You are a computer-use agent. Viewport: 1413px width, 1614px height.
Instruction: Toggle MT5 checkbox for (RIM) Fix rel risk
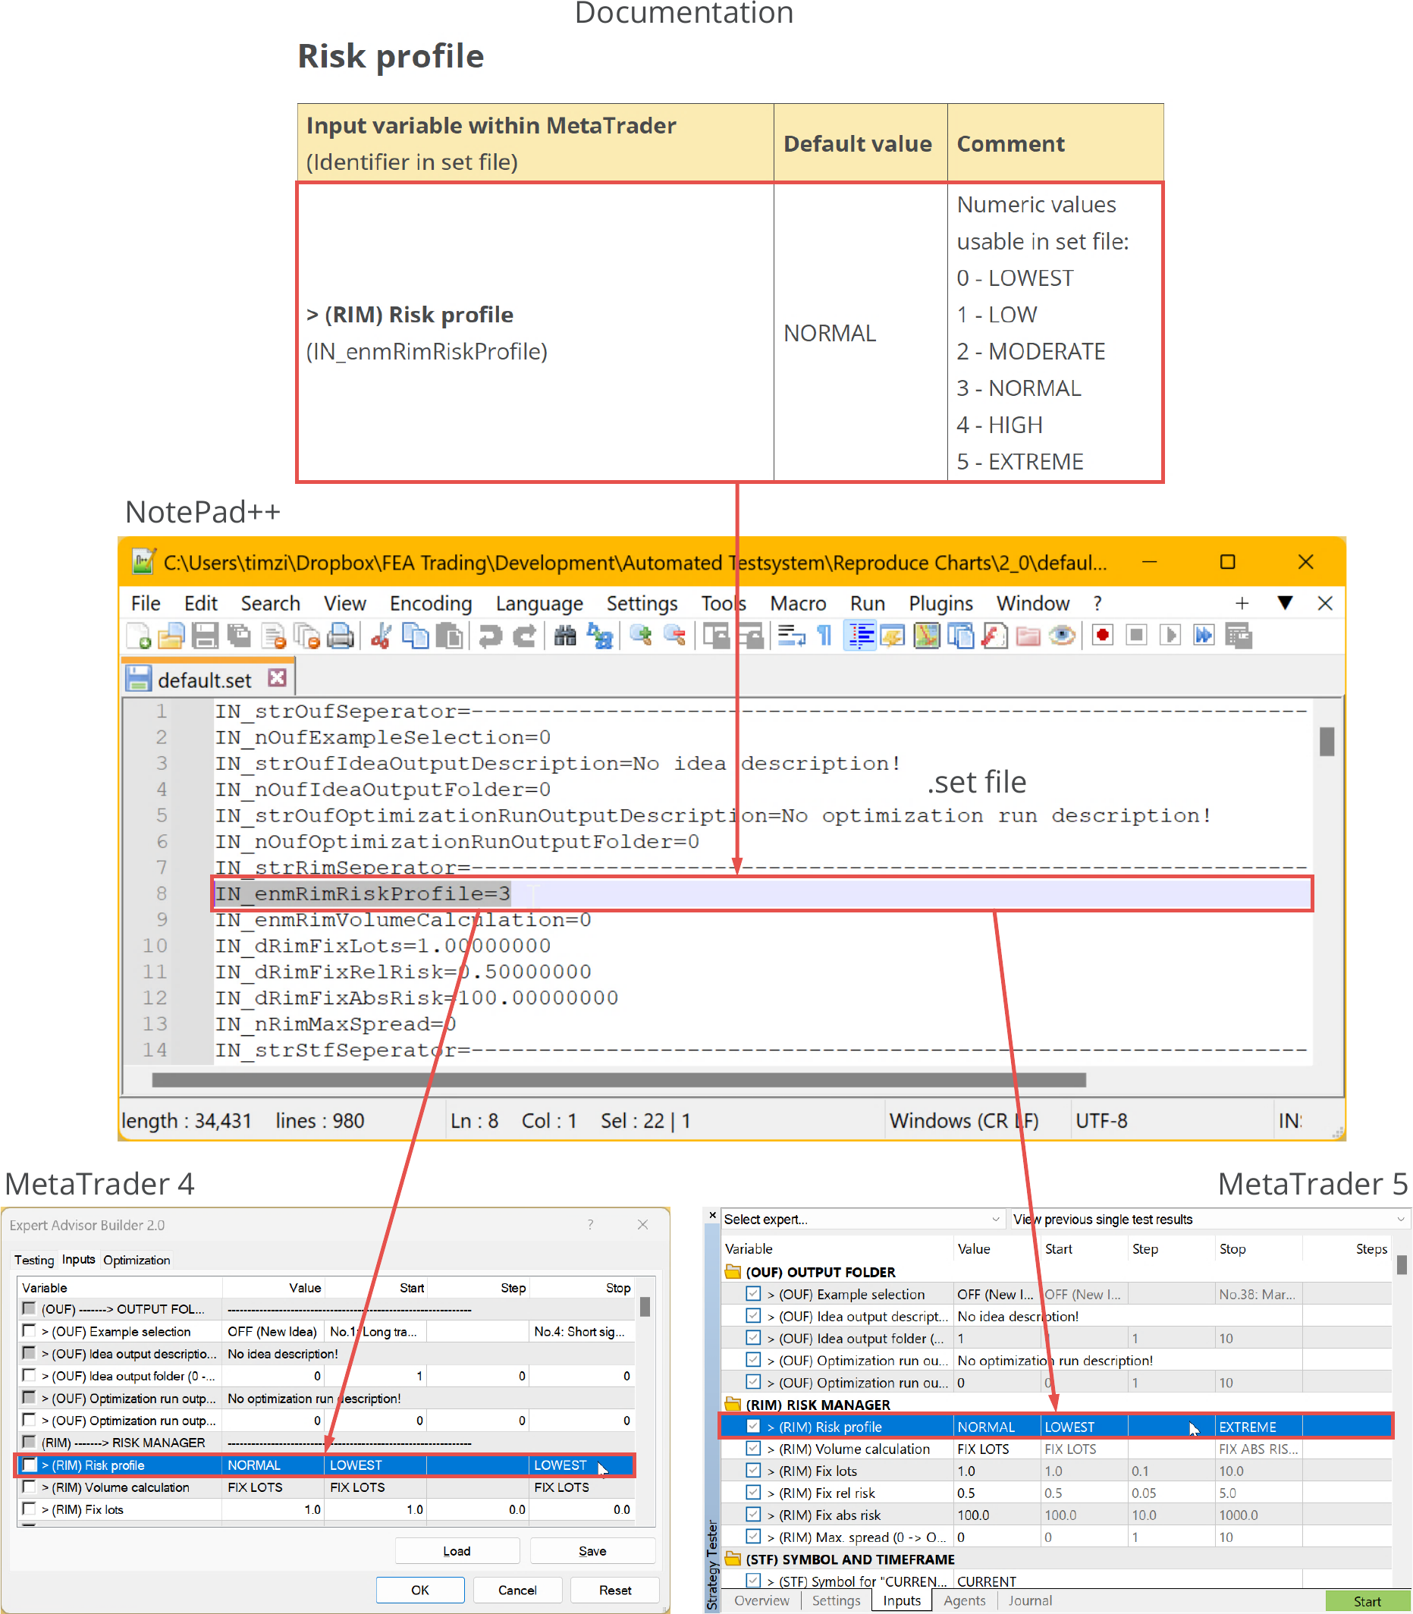(753, 1493)
